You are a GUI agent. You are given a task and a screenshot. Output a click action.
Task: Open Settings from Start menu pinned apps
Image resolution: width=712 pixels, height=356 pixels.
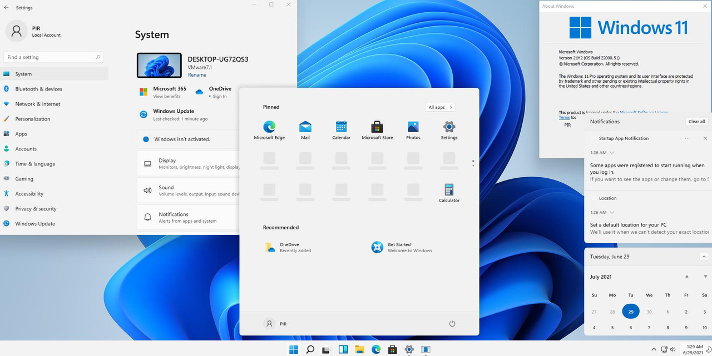[449, 130]
